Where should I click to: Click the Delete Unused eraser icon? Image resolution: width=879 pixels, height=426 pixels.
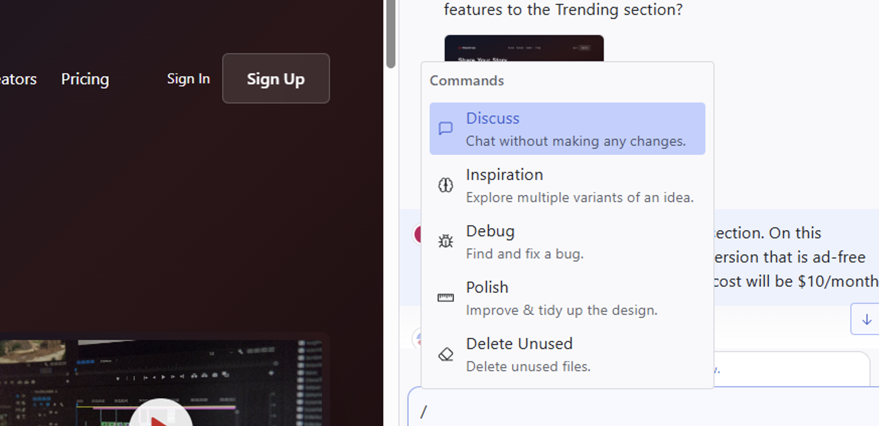click(445, 354)
